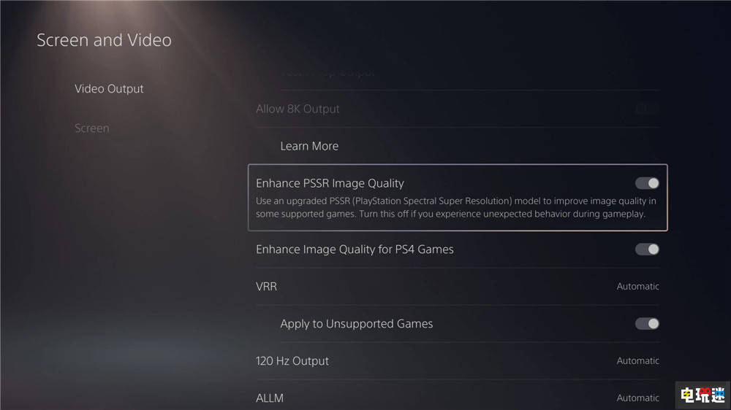
Task: Click Enhance Image Quality for PS4 Games label
Action: tap(355, 250)
